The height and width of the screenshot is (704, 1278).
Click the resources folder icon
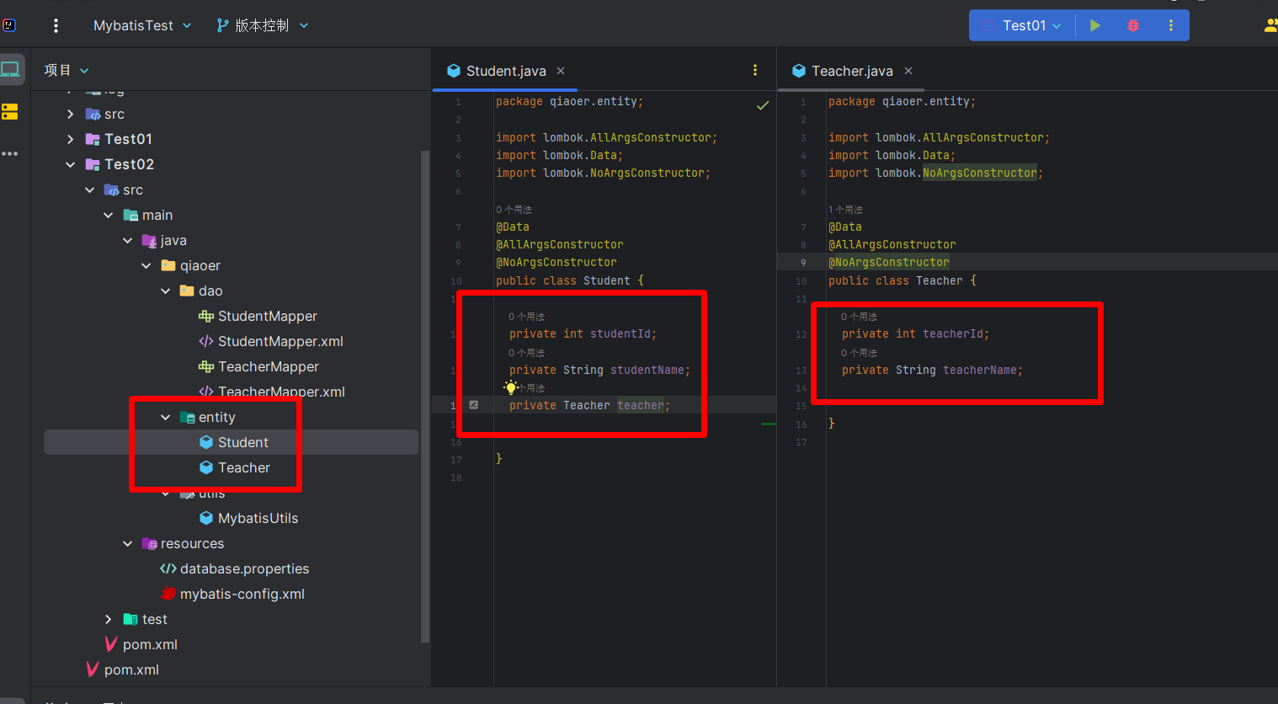click(149, 543)
